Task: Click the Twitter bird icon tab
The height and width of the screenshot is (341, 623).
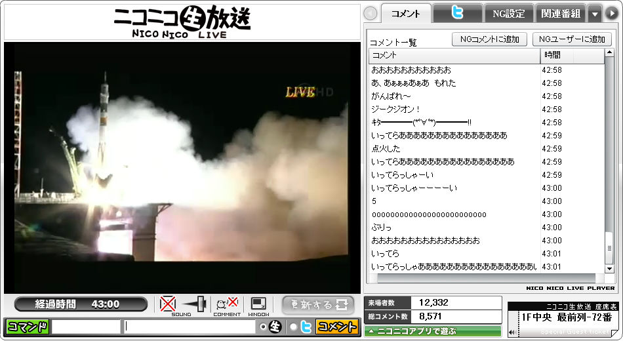Action: 458,13
